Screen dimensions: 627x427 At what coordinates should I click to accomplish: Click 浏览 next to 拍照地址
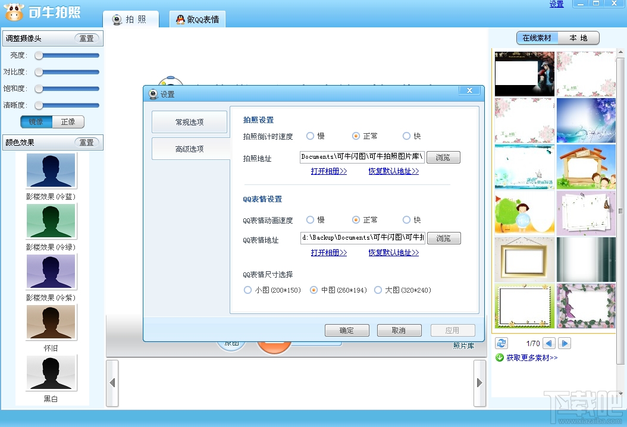(443, 157)
